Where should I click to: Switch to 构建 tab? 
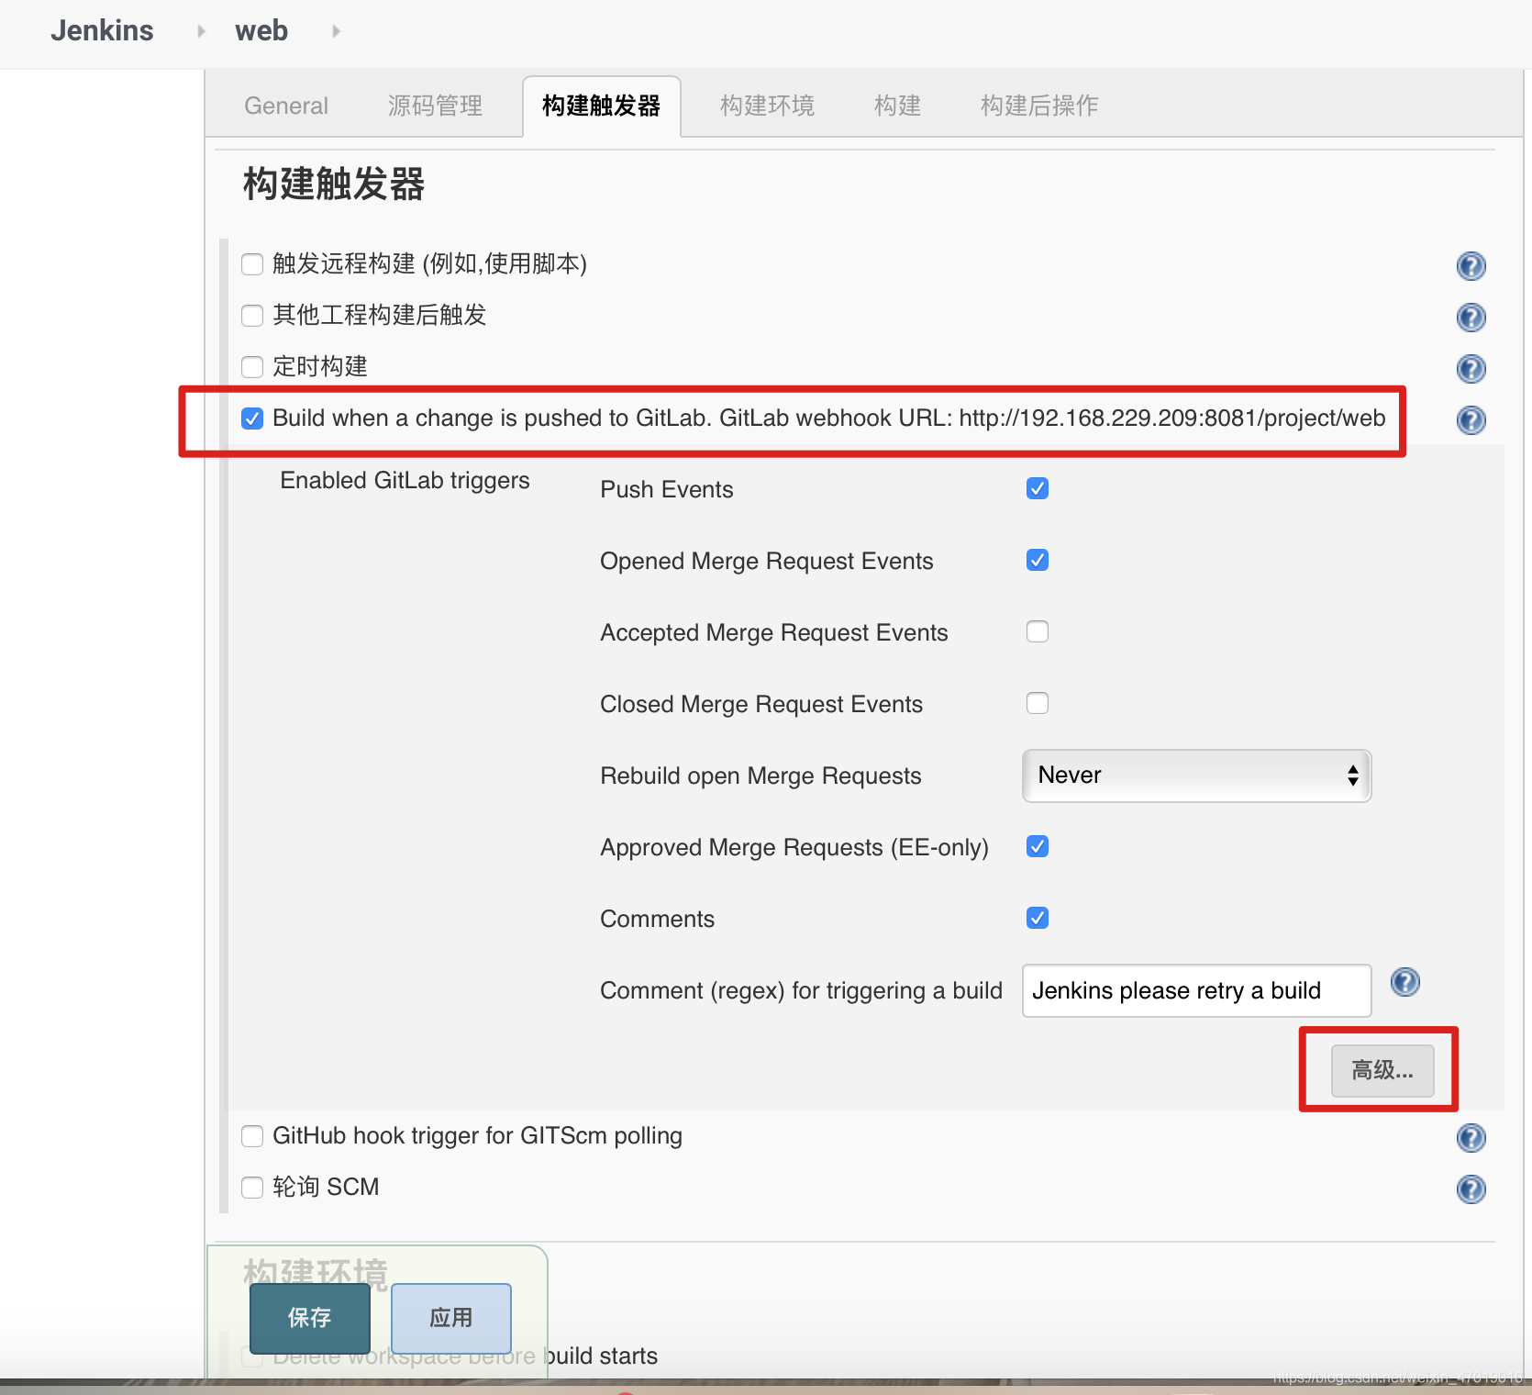pos(897,106)
